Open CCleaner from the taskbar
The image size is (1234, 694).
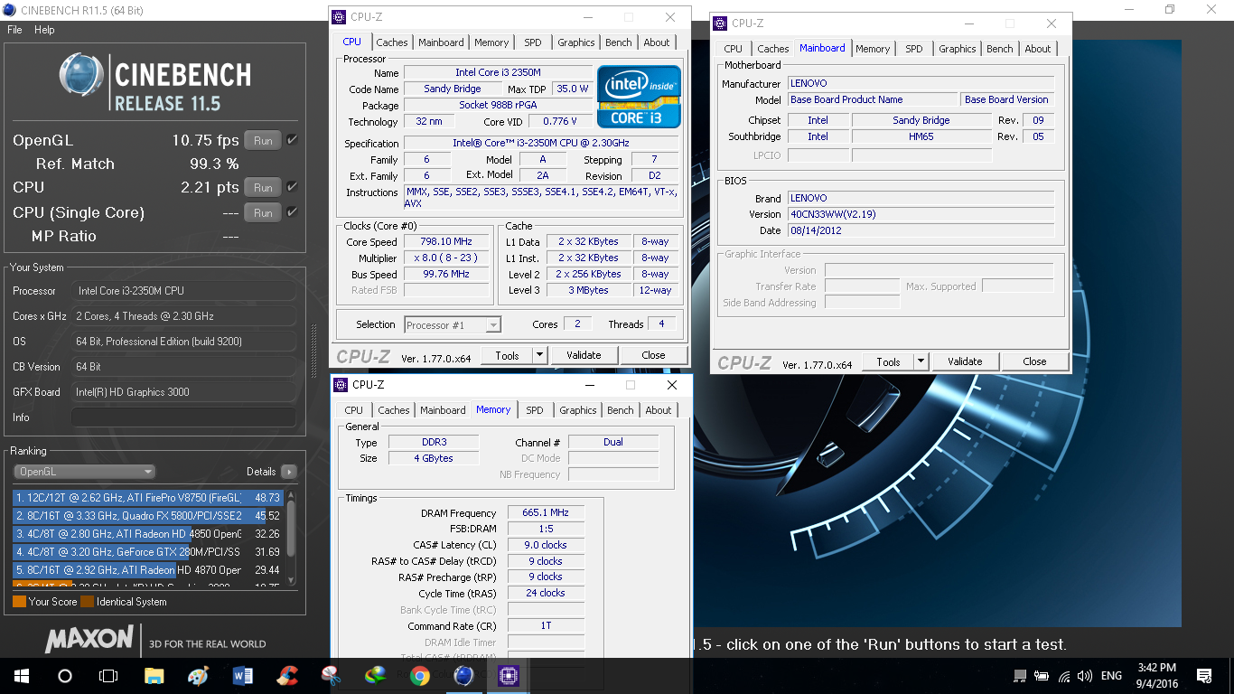pyautogui.click(x=287, y=675)
